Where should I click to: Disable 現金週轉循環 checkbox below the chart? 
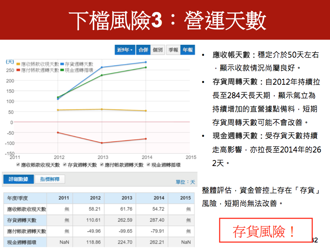(x=148, y=165)
